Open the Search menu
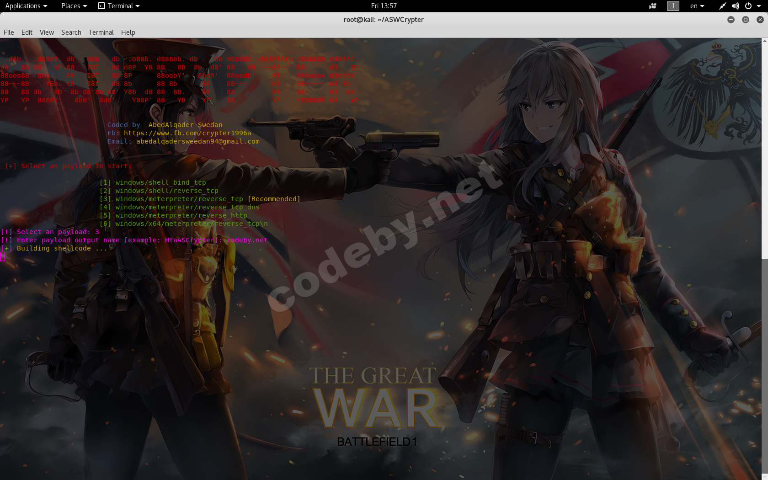 coord(71,32)
